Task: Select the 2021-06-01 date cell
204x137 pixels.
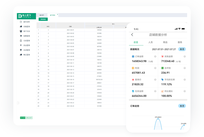Action: click(70, 30)
